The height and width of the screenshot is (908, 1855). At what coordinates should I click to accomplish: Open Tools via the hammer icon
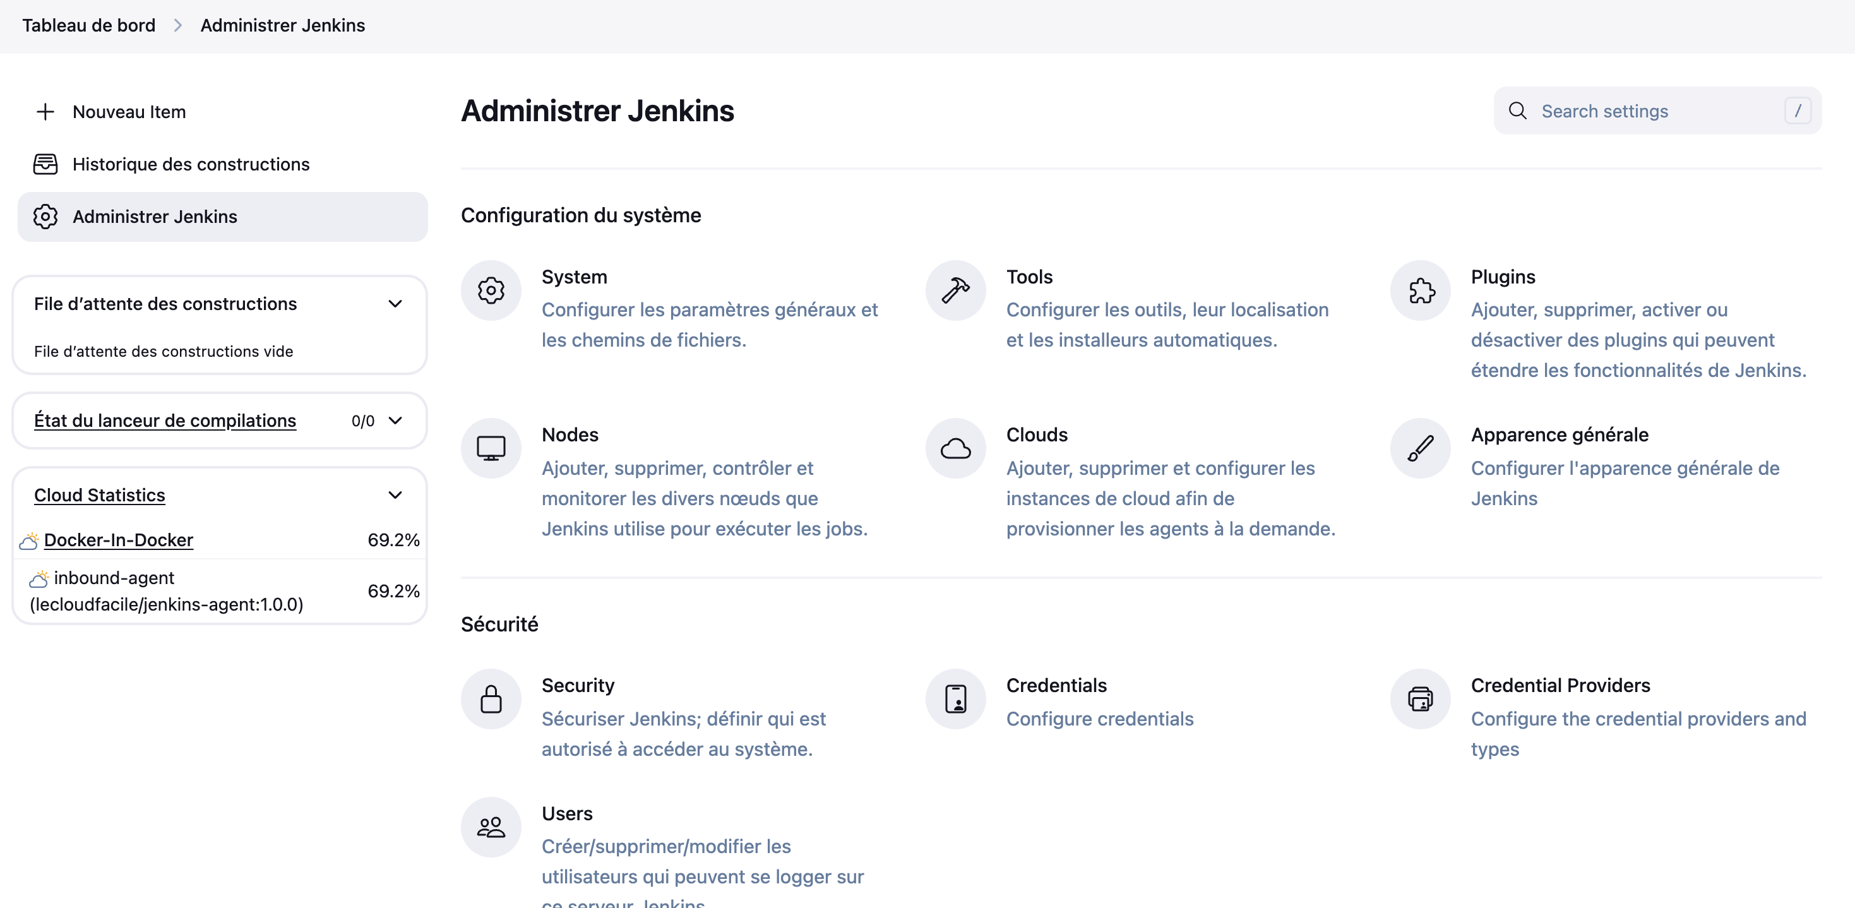point(955,290)
